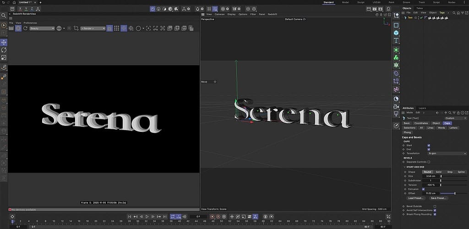The width and height of the screenshot is (469, 229).
Task: Click the Load Preset button
Action: [415, 198]
